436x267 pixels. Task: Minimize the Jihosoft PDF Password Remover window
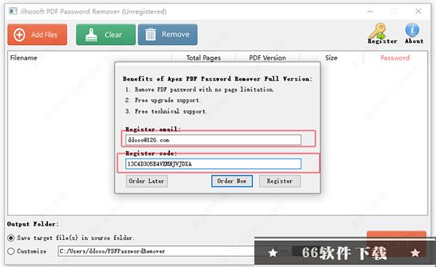[370, 12]
